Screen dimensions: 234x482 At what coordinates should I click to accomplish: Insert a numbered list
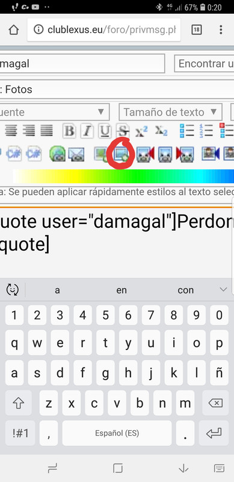pyautogui.click(x=206, y=131)
